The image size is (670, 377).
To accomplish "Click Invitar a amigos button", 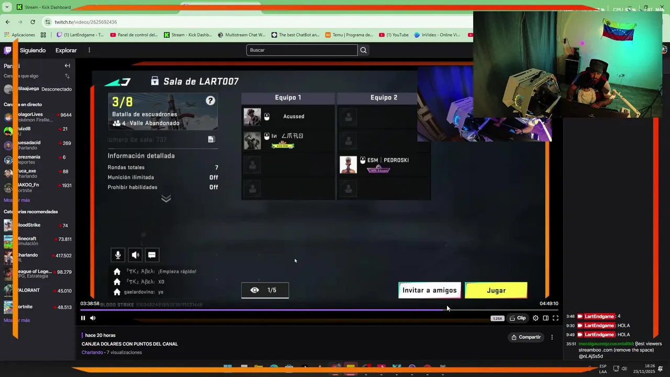I will click(x=430, y=290).
